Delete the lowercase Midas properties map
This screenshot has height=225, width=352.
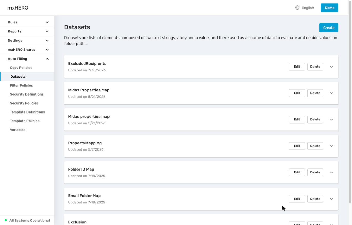click(x=315, y=119)
